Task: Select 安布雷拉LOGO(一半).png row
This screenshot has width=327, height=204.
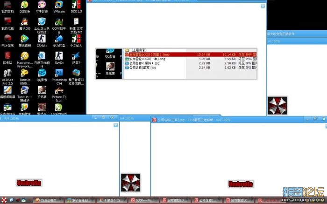Action: coord(191,59)
